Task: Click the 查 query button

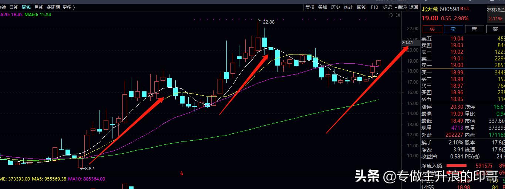Action: (x=474, y=29)
